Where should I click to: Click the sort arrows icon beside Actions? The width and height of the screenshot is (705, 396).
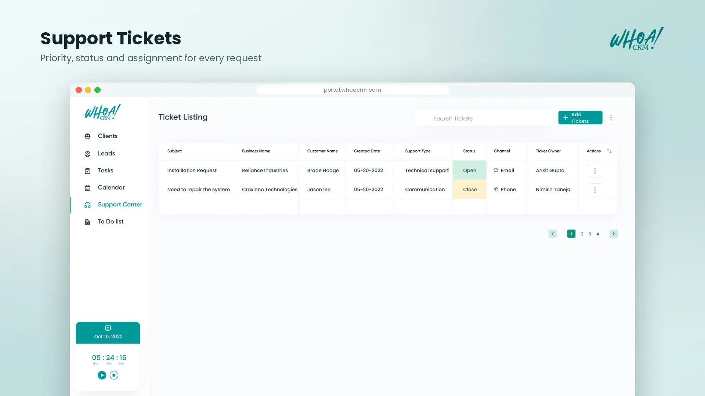(609, 151)
